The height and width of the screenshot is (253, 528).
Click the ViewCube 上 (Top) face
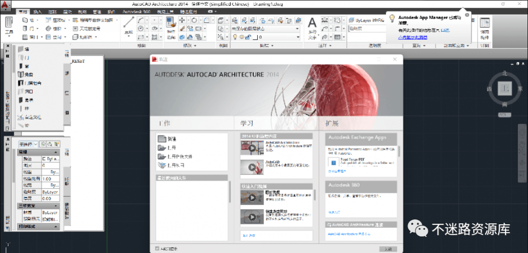click(505, 89)
